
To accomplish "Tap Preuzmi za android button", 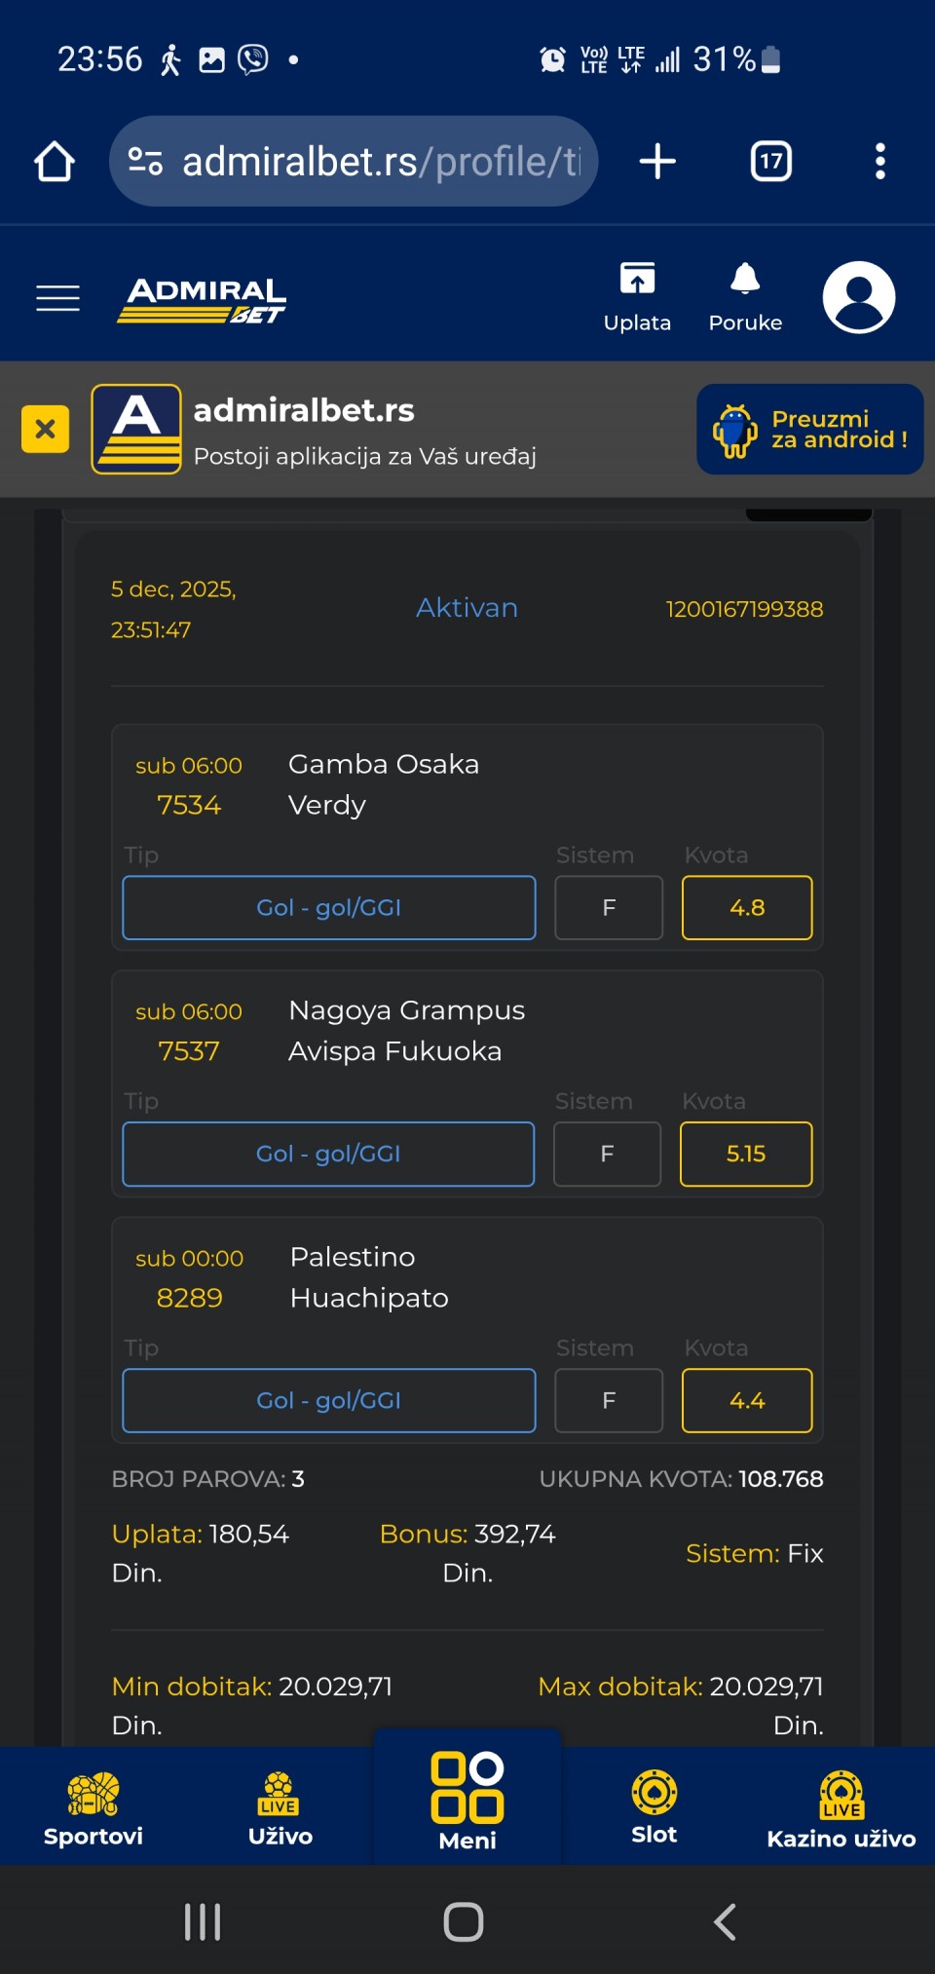I will click(809, 430).
